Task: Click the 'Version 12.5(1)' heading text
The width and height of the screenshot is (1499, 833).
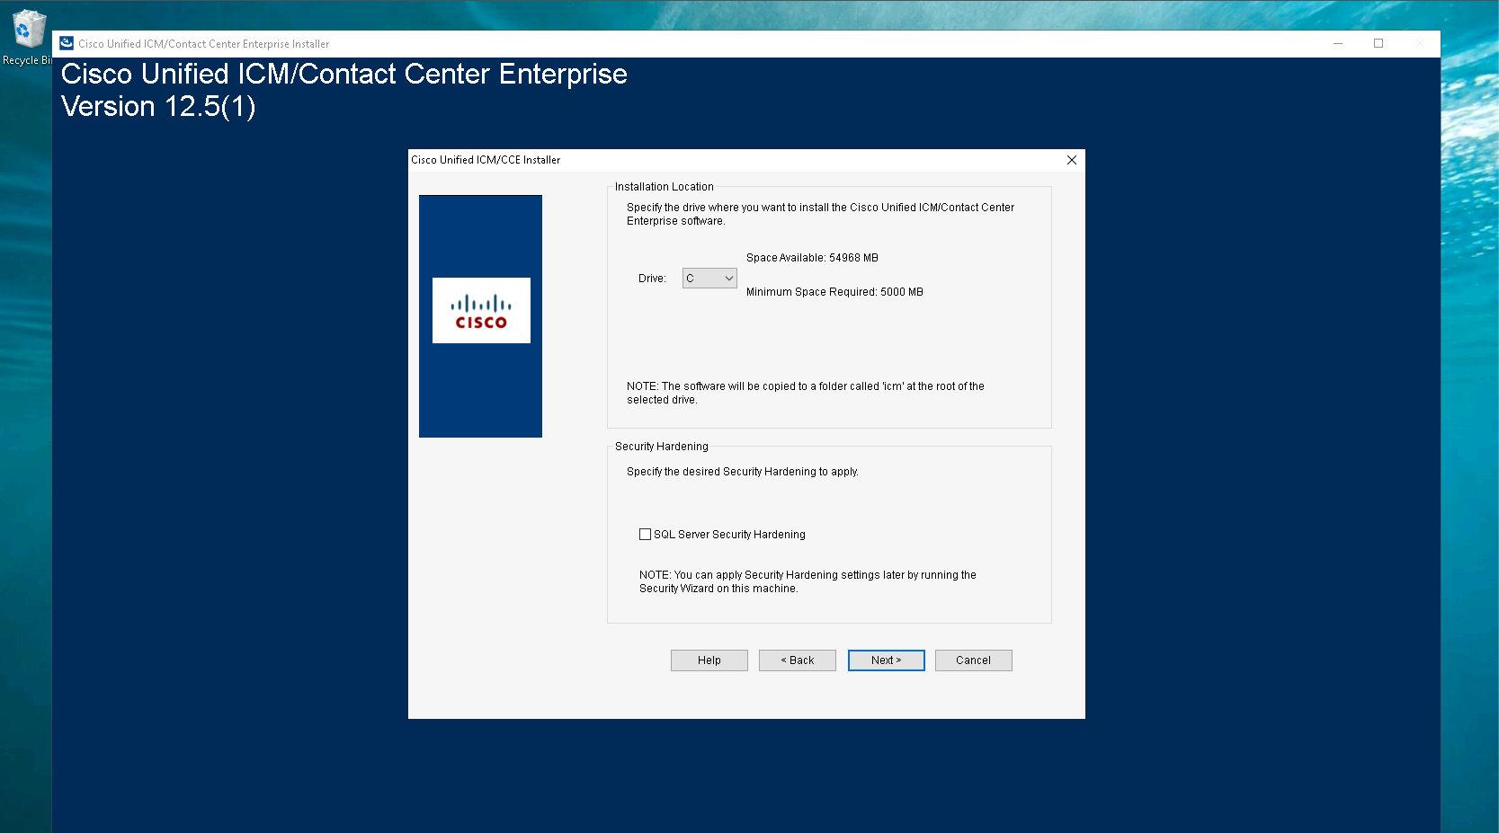Action: coord(158,107)
